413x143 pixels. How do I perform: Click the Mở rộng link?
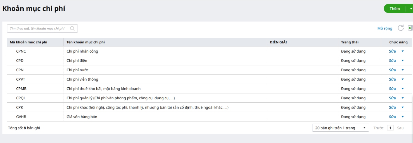[x=385, y=29]
